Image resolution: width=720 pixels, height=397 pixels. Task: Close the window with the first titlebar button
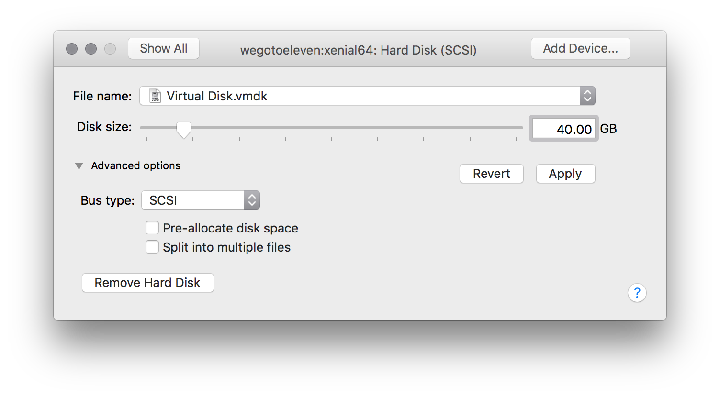[72, 49]
